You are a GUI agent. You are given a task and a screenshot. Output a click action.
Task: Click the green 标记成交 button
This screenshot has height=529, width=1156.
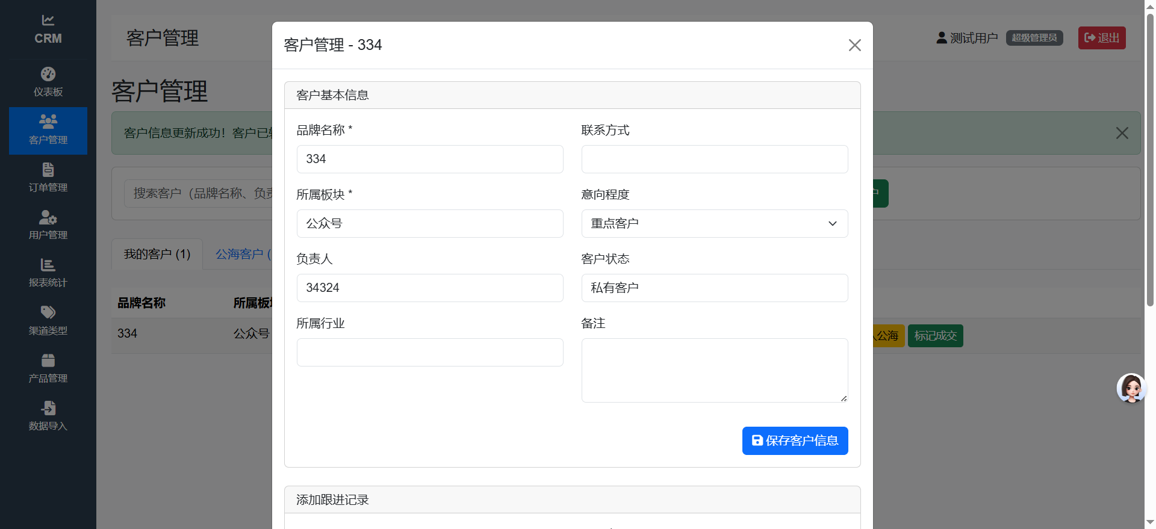935,336
